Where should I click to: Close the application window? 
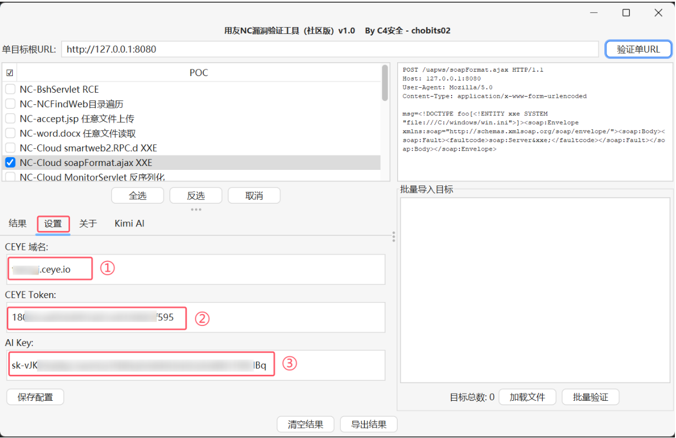[x=658, y=13]
